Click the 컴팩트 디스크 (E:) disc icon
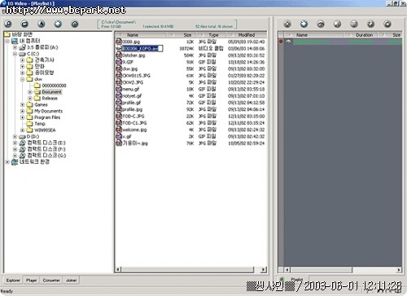The width and height of the screenshot is (407, 296). coord(23,143)
